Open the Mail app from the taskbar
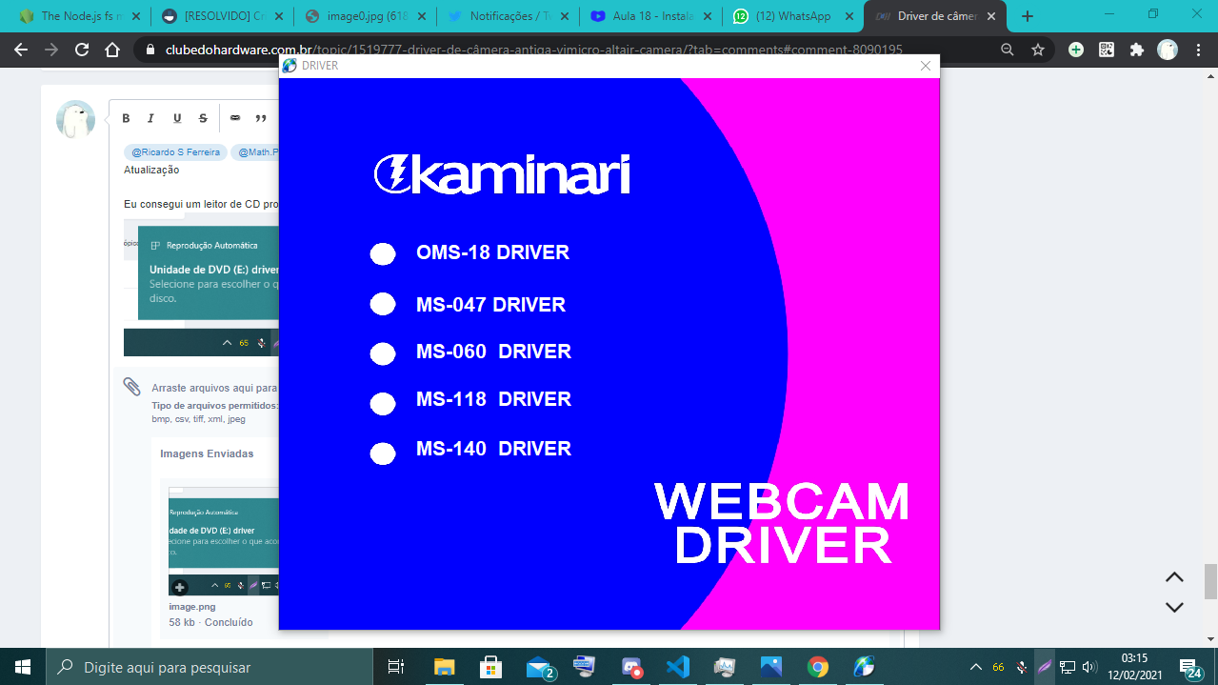1218x685 pixels. [x=538, y=667]
